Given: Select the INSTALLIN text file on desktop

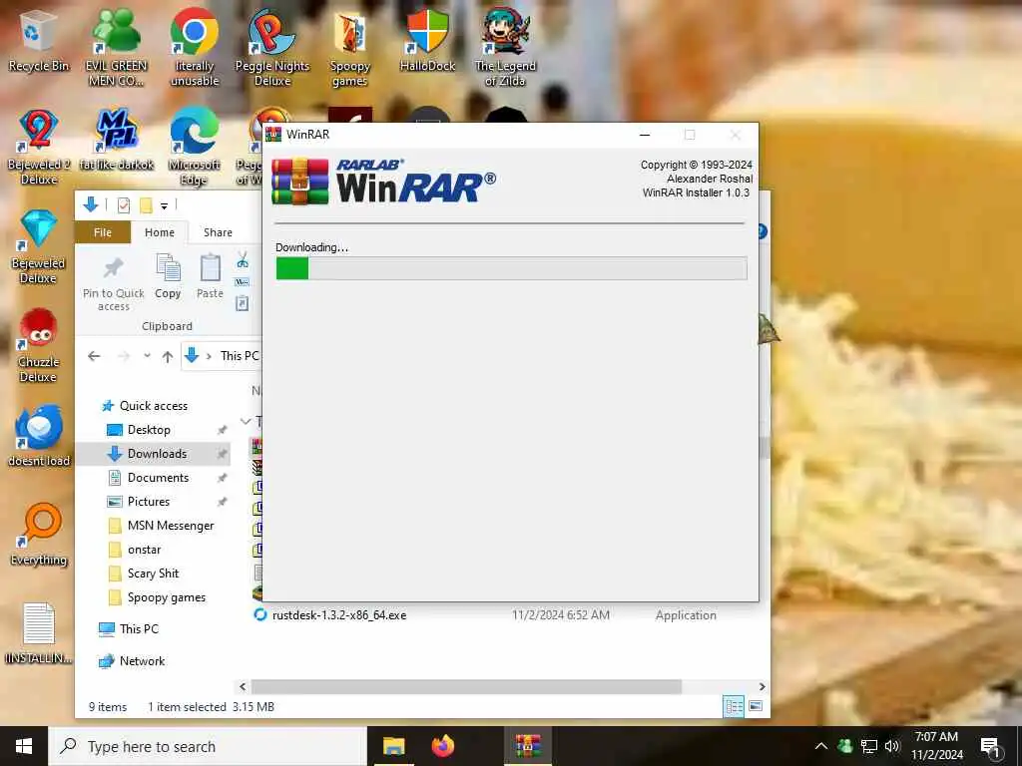Looking at the screenshot, I should [39, 633].
